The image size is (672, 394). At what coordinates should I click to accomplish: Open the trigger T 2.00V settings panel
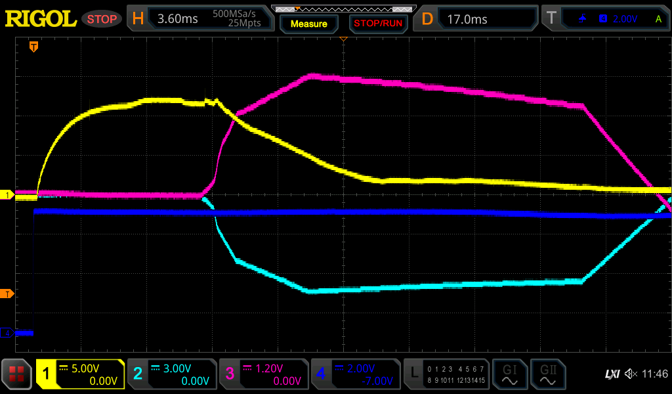click(606, 19)
